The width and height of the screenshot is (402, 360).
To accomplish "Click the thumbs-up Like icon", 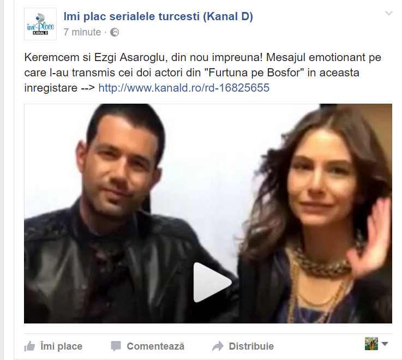I will [x=29, y=346].
